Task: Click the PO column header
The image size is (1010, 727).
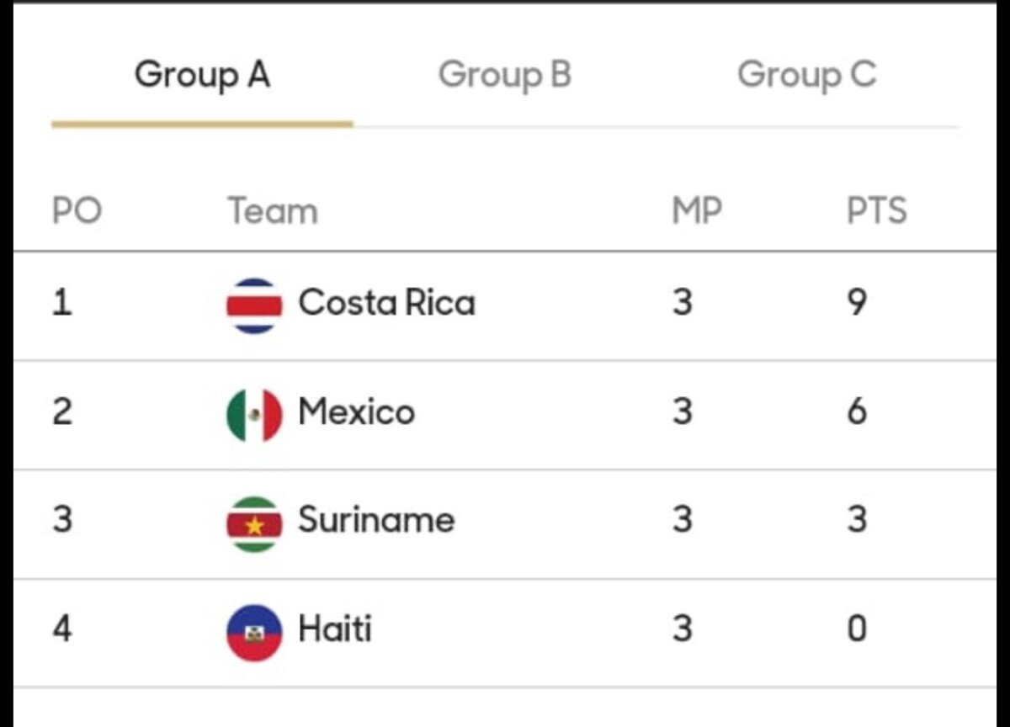Action: click(77, 210)
